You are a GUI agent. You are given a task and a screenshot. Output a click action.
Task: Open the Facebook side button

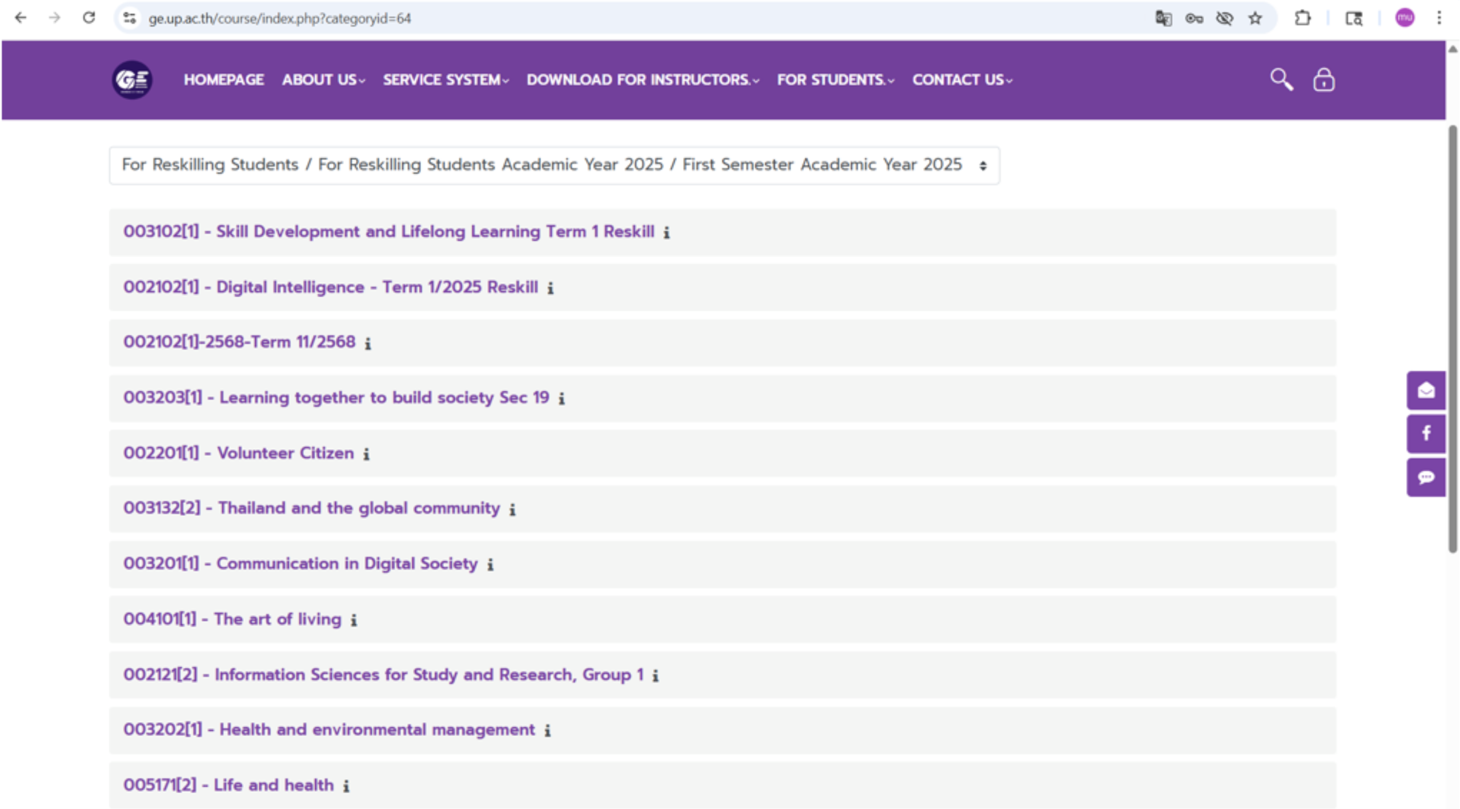(1426, 434)
